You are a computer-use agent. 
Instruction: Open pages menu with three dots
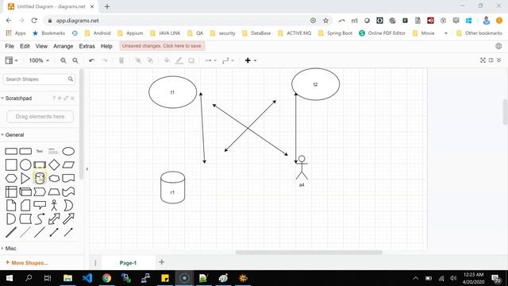[x=95, y=263]
